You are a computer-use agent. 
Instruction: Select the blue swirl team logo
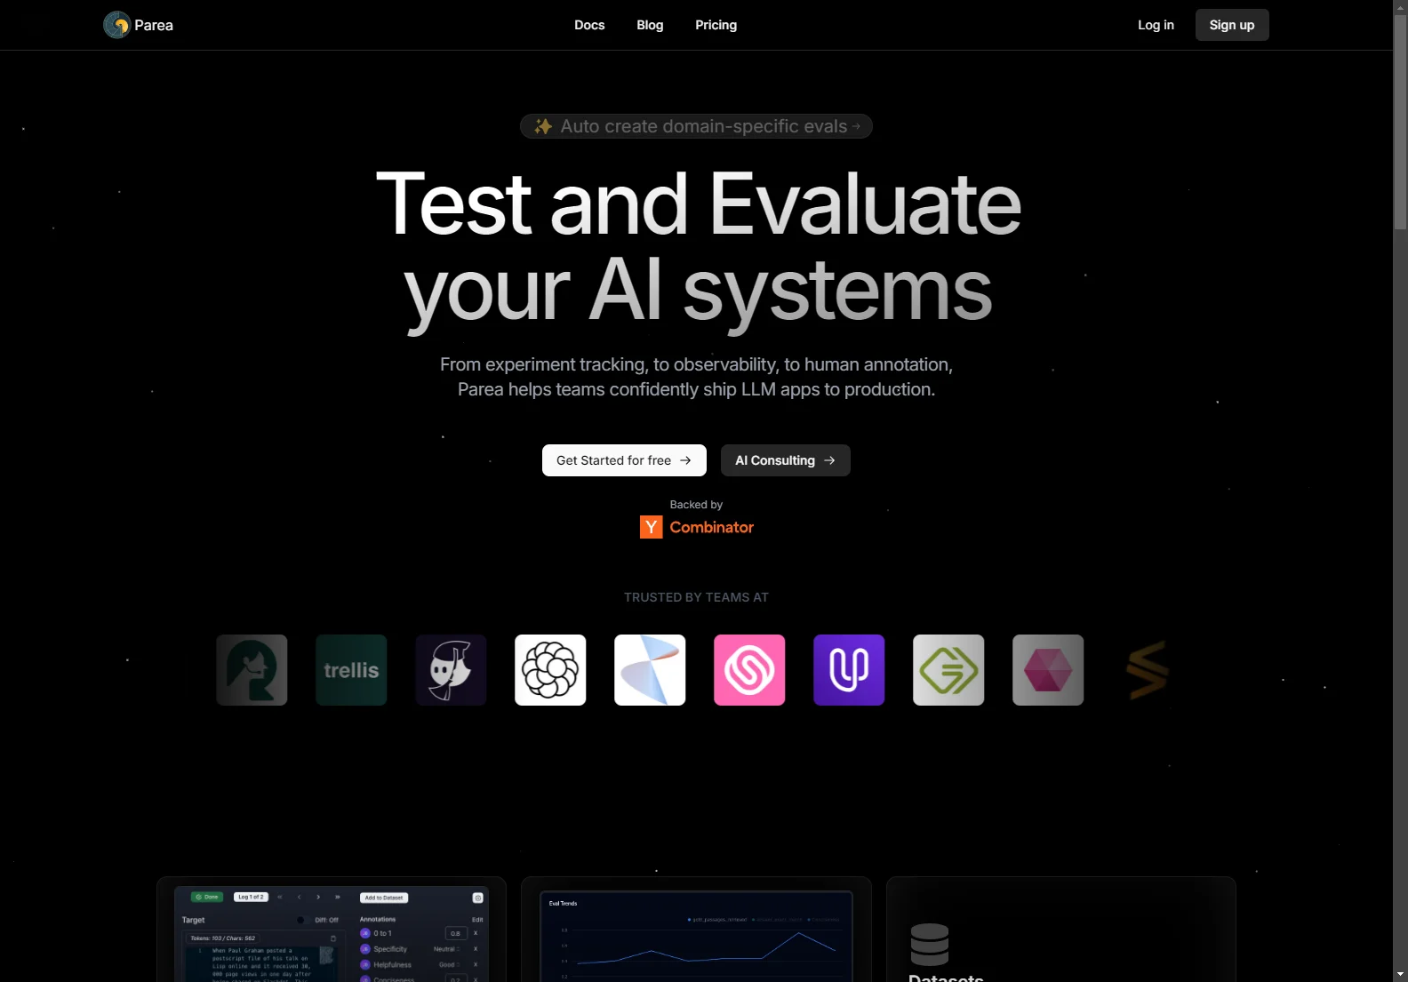tap(650, 670)
